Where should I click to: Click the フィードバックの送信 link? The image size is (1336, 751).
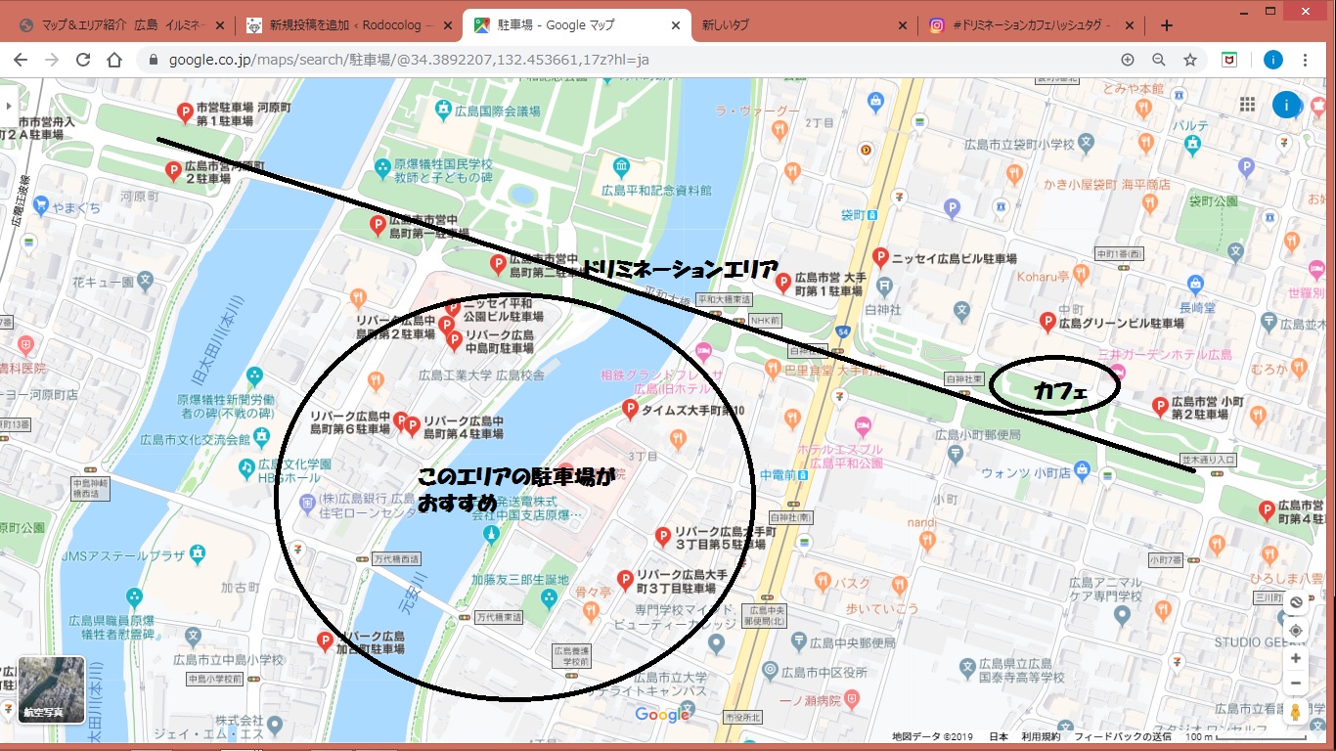point(1122,736)
